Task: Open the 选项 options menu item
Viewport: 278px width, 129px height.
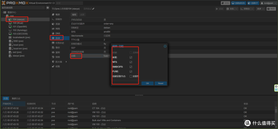Action: (57, 38)
